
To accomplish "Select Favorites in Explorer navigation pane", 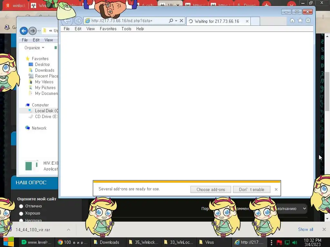I will tap(40, 59).
